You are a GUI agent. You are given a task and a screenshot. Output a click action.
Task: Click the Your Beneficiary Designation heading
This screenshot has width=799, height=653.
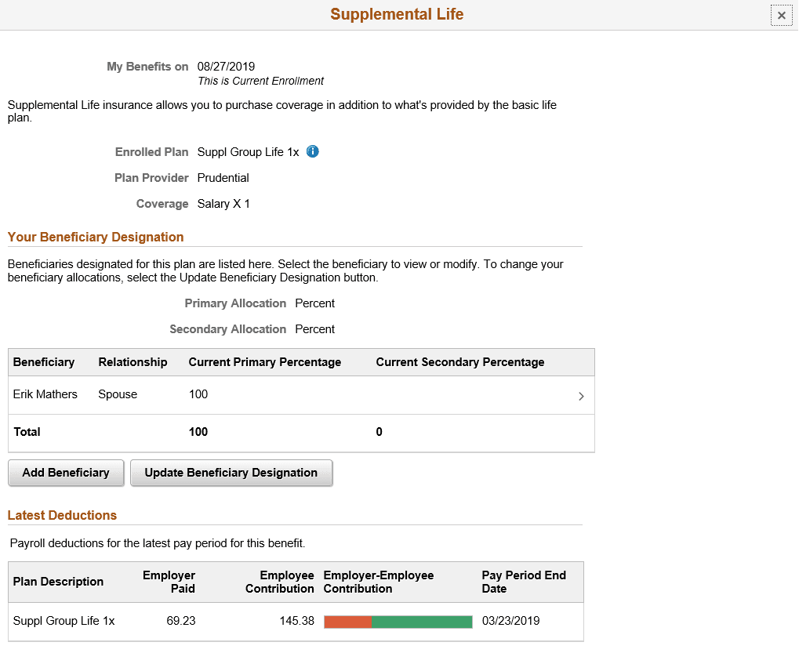tap(96, 237)
